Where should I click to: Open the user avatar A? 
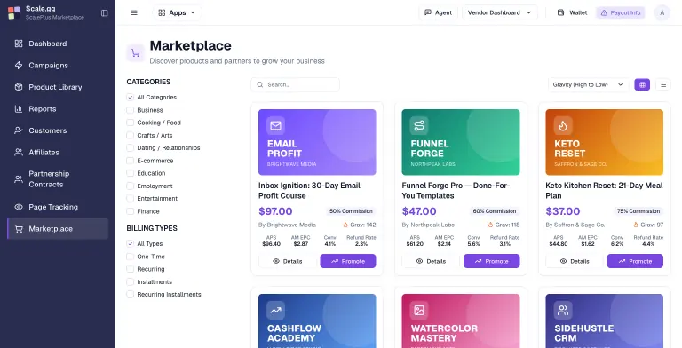(662, 12)
